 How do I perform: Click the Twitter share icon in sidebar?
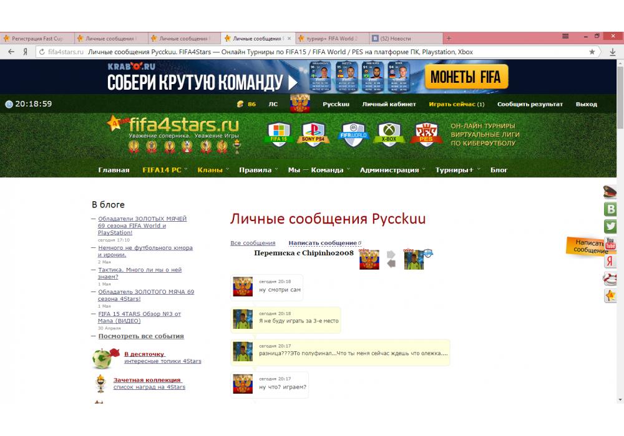point(610,226)
